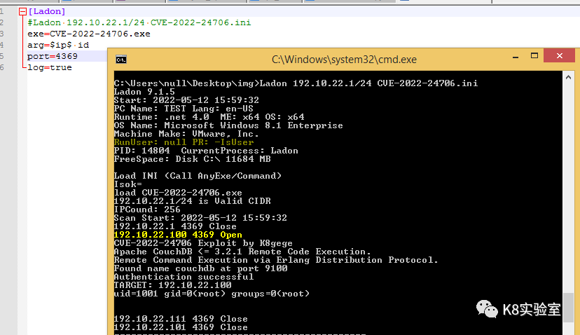Click the TARGET: 192.10.22.100 line
This screenshot has height=335, width=580.
(x=173, y=285)
